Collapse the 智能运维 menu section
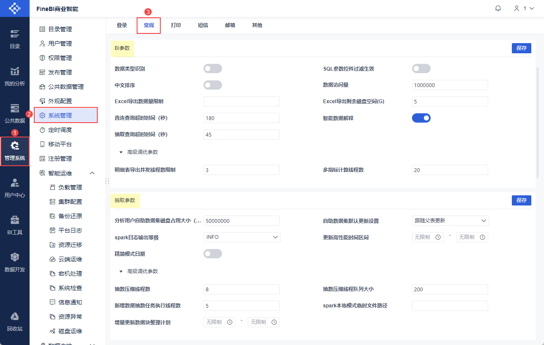This screenshot has height=345, width=544. pos(92,173)
